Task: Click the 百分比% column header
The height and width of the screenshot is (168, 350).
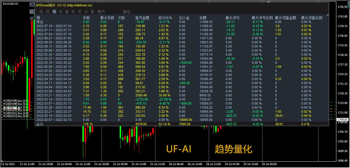Action: point(165,18)
